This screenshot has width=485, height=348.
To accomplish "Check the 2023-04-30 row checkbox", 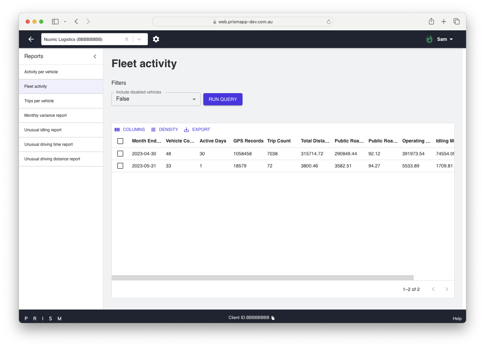I will (120, 154).
